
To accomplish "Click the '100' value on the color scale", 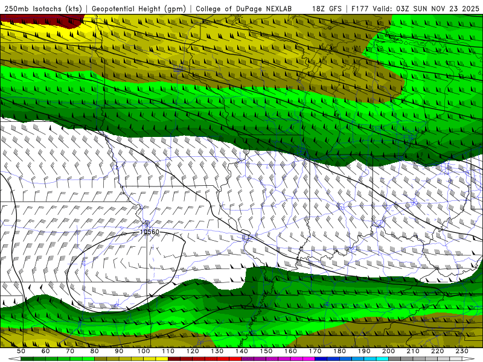I will coord(144,351).
